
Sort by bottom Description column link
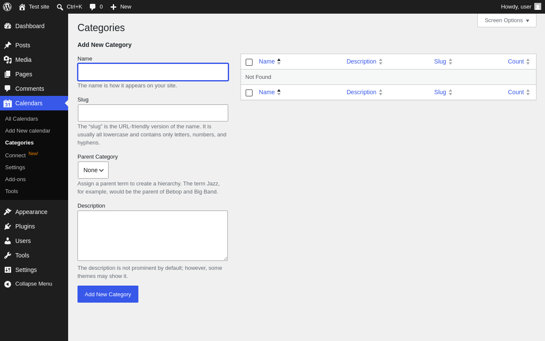coord(361,92)
